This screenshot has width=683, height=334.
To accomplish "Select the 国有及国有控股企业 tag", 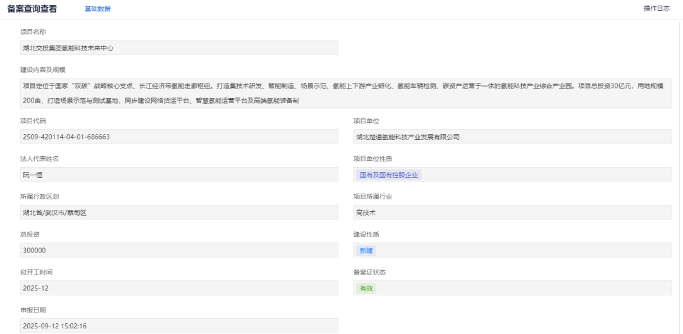I will 389,175.
